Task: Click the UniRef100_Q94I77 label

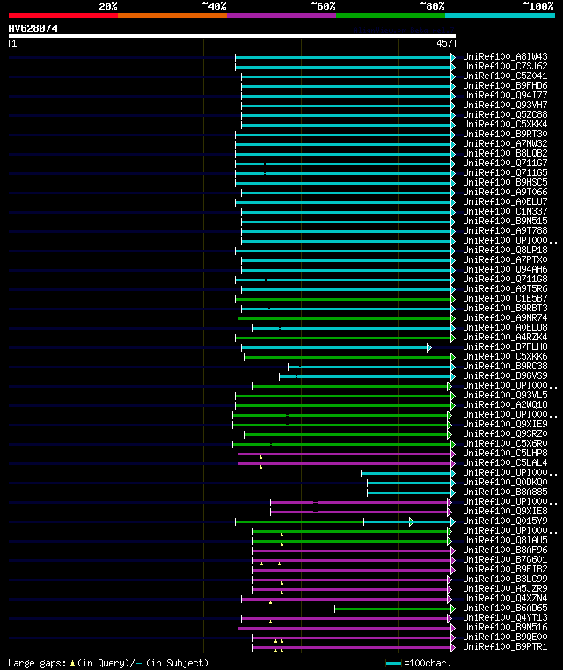Action: point(505,95)
